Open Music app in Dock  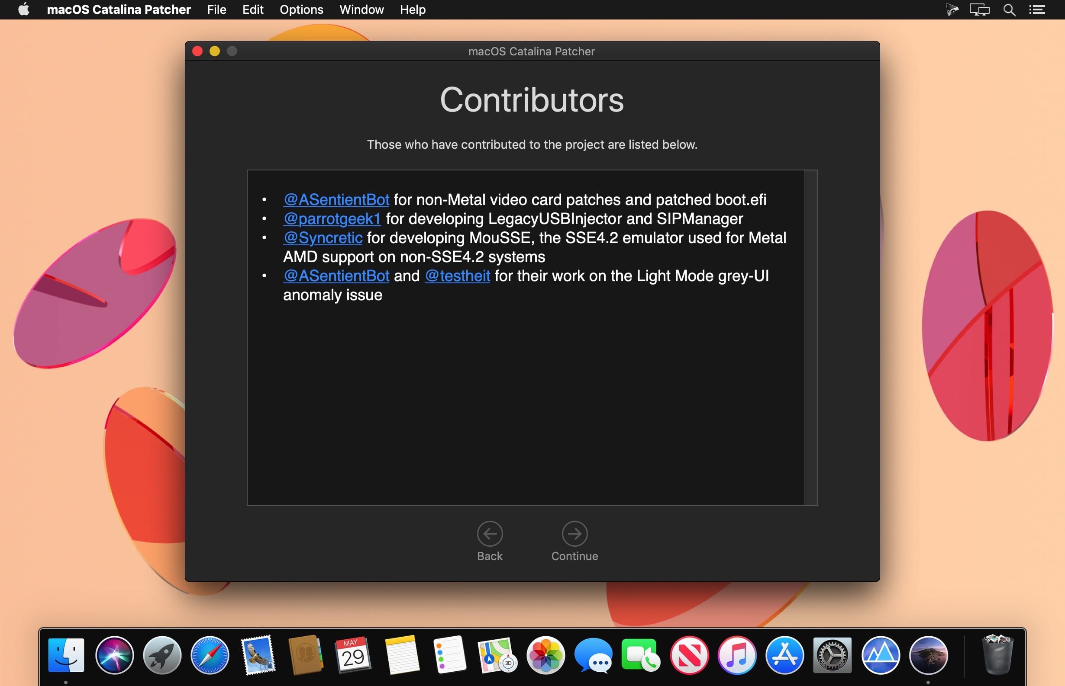[737, 655]
